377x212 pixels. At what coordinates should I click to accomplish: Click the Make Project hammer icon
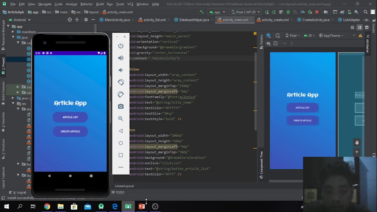coord(201,12)
